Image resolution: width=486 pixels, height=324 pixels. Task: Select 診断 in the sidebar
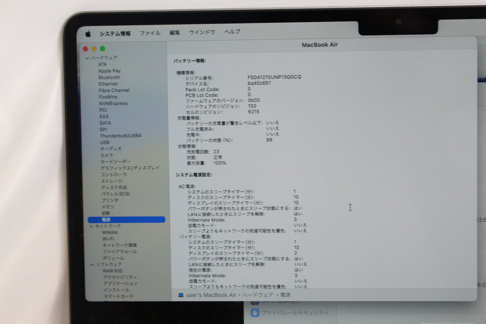105,213
